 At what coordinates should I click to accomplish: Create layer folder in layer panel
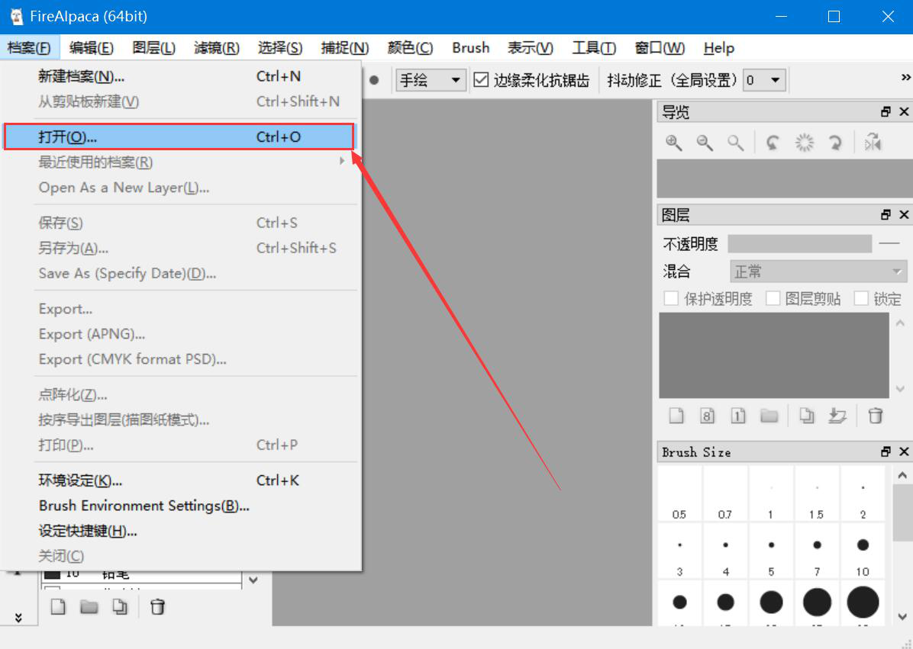[x=769, y=416]
